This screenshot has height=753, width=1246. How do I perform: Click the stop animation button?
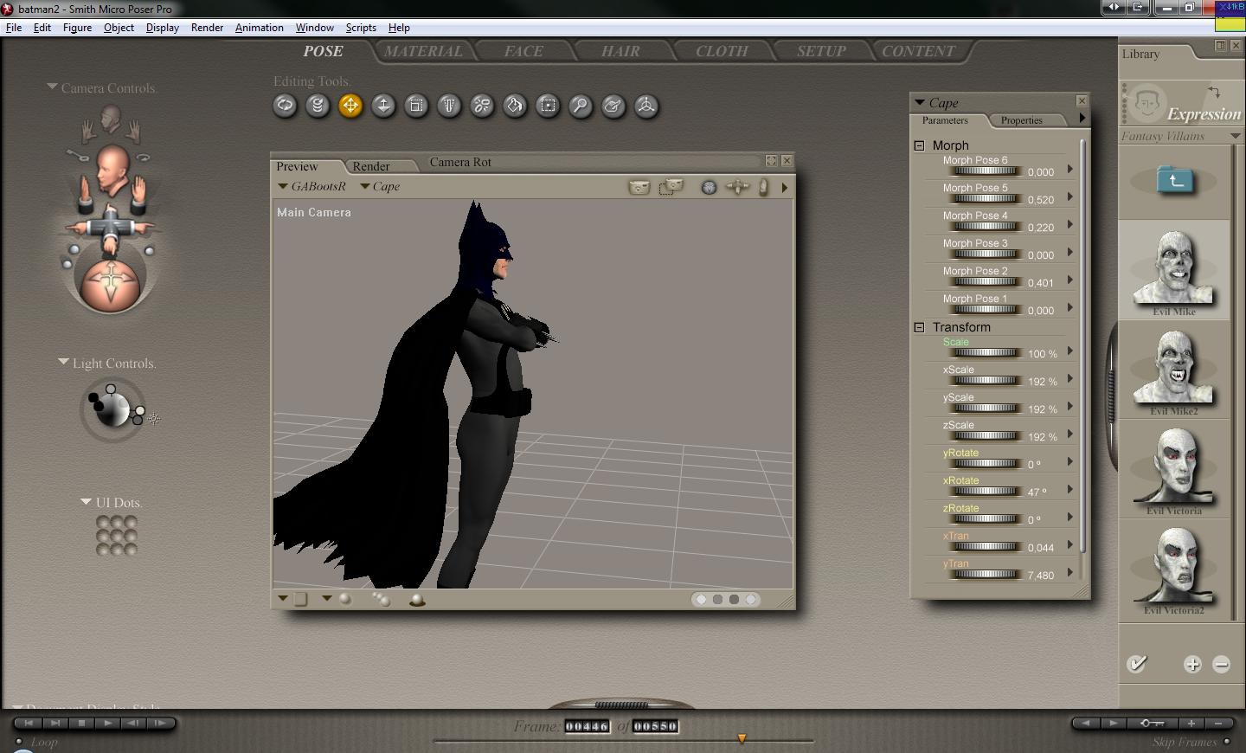[81, 723]
